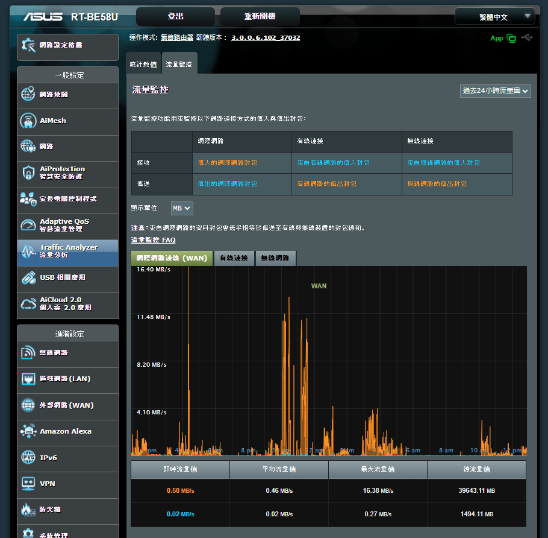The height and width of the screenshot is (538, 548).
Task: Switch to the 統計數值 tab
Action: [x=143, y=64]
